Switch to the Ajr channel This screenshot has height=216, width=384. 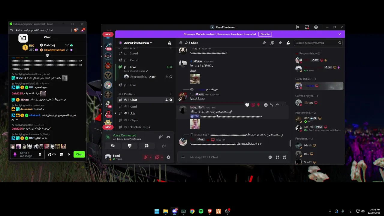[x=145, y=113]
